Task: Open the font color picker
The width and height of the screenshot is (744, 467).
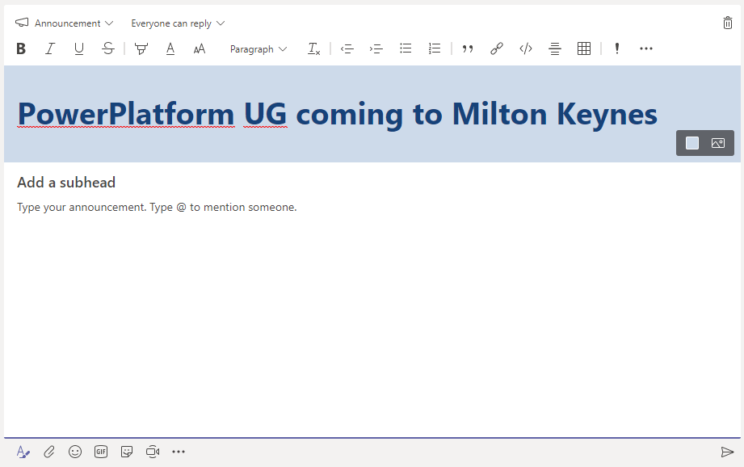Action: pos(170,48)
